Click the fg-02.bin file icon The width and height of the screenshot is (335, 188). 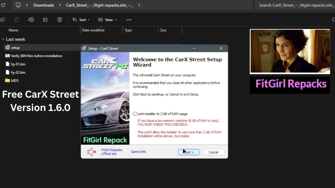pyautogui.click(x=8, y=72)
